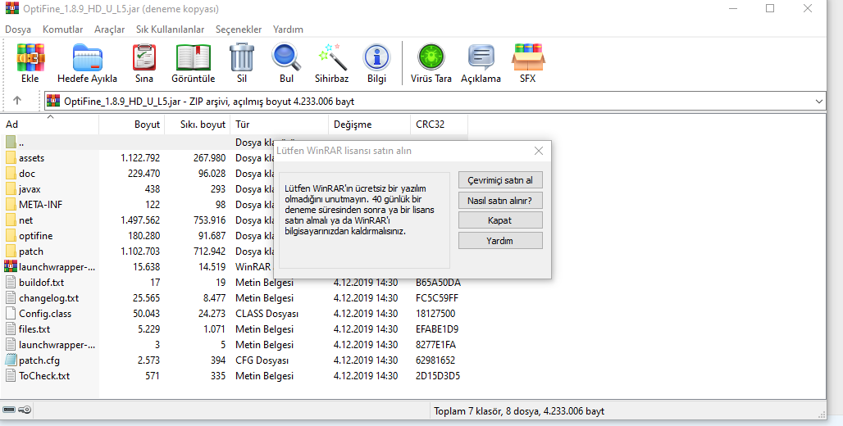The height and width of the screenshot is (426, 843).
Task: Open the Sık Kullanılanlar menu
Action: coord(171,29)
